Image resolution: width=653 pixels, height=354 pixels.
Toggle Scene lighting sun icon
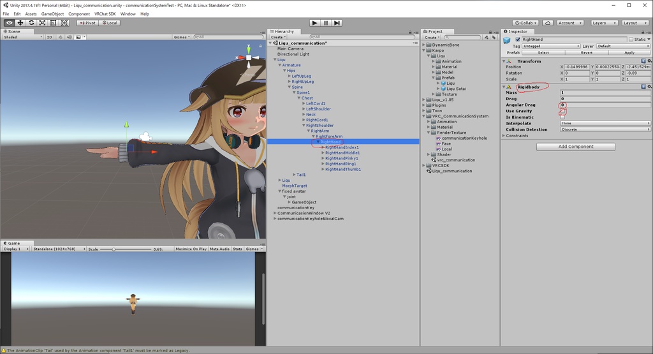point(61,37)
